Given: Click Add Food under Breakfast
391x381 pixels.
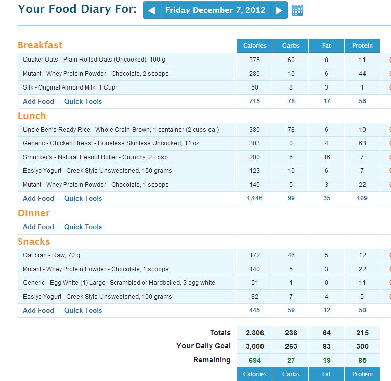Looking at the screenshot, I should coord(38,101).
